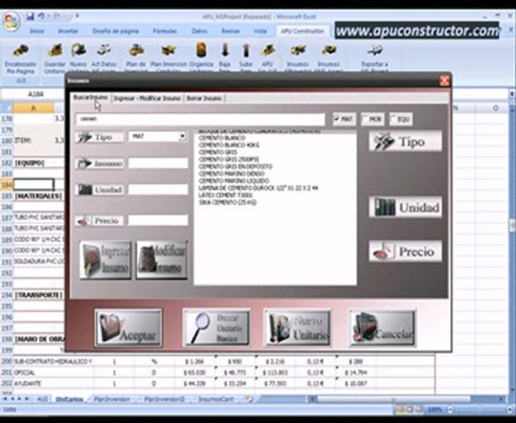
Task: Check the MOB checkbox
Action: pyautogui.click(x=365, y=119)
